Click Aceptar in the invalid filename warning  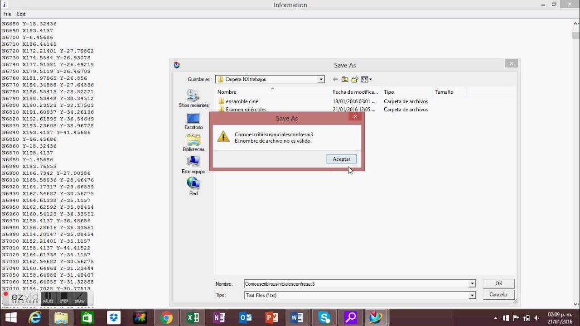click(x=341, y=159)
